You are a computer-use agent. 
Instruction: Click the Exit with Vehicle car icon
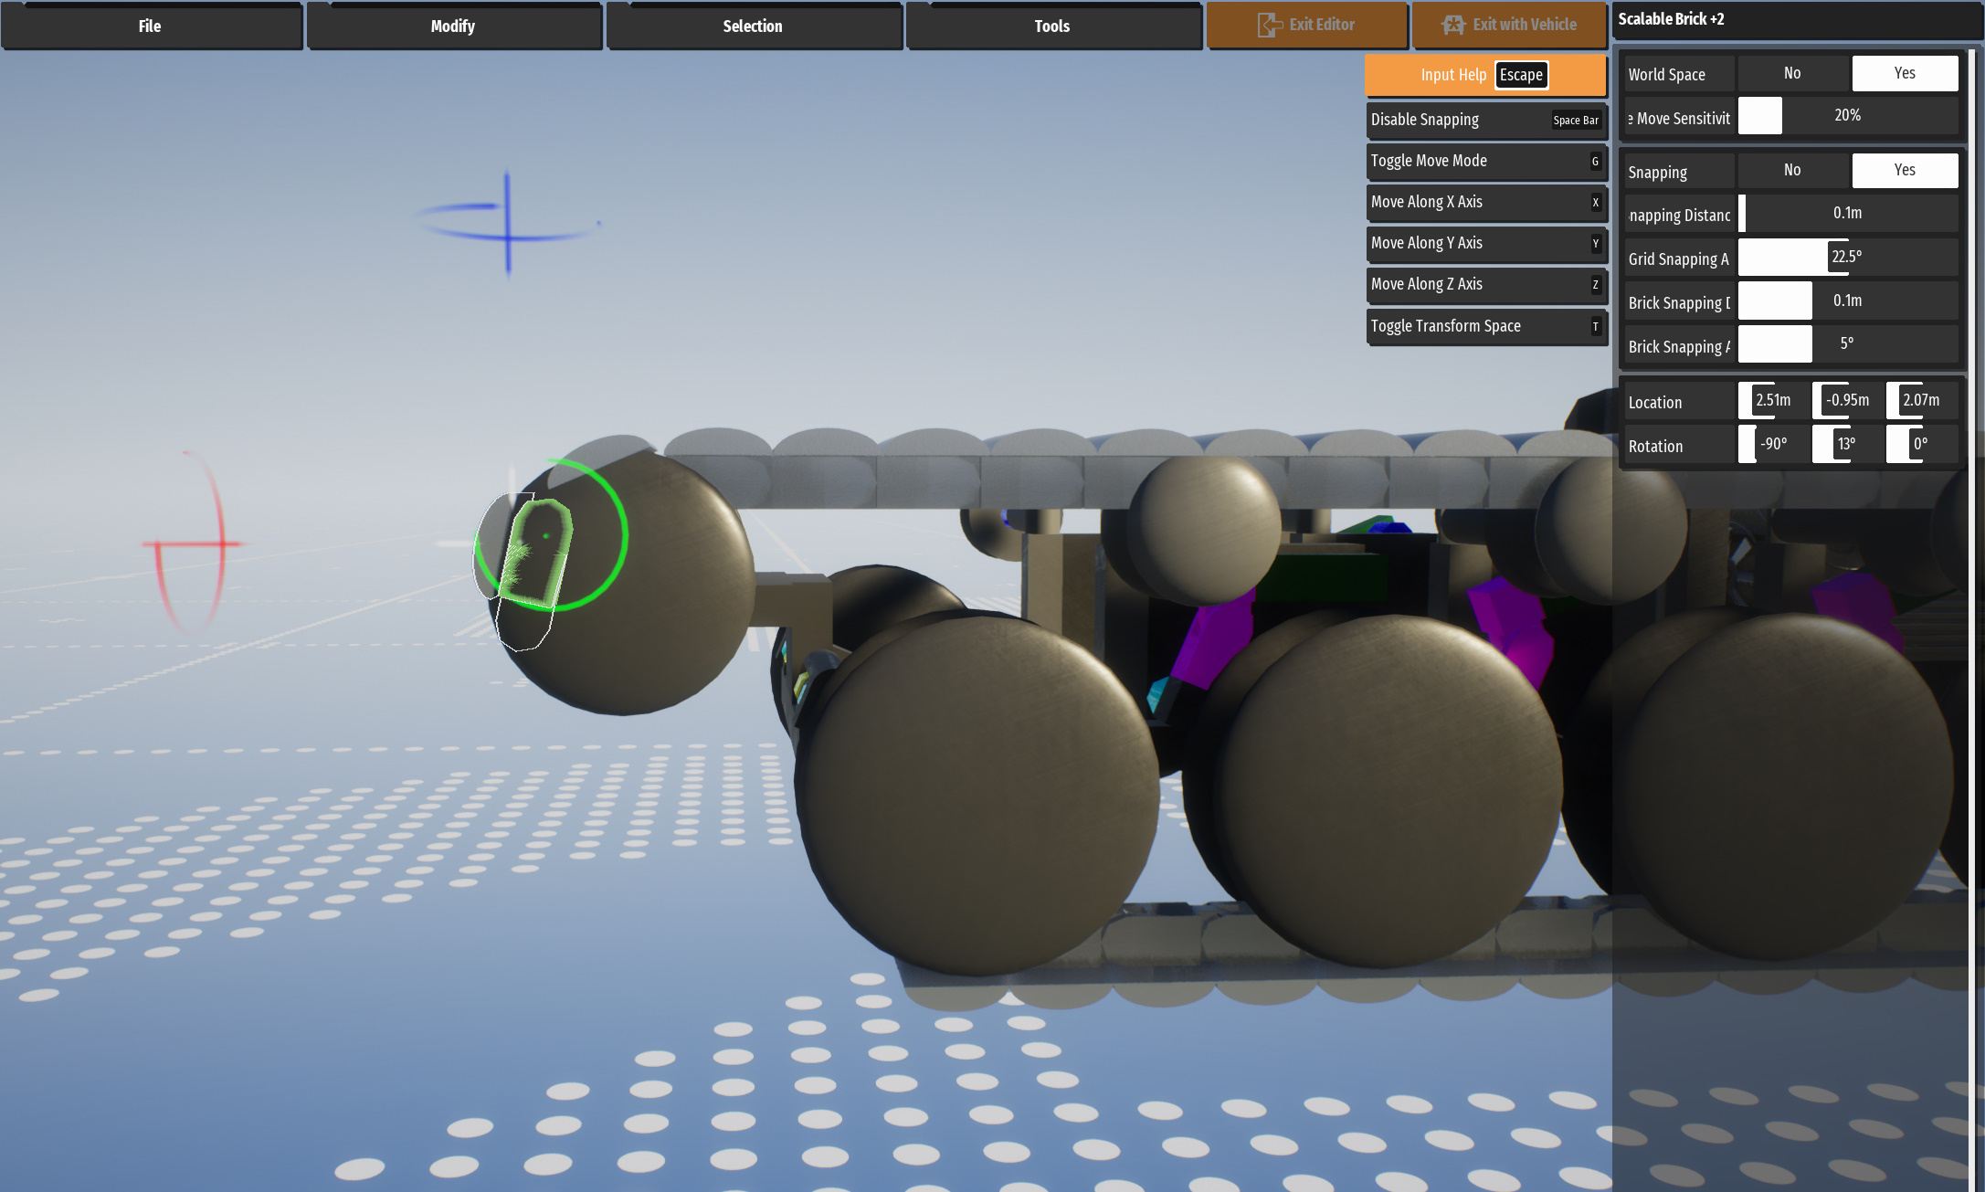click(x=1453, y=25)
